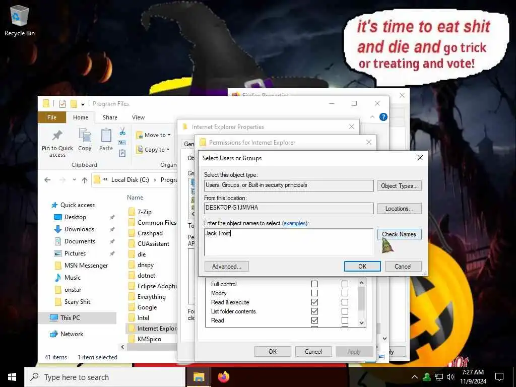
Task: Uncheck Allow for List folder contents
Action: point(314,311)
